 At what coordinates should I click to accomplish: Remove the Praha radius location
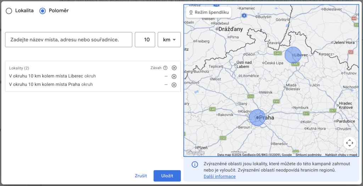pyautogui.click(x=174, y=85)
